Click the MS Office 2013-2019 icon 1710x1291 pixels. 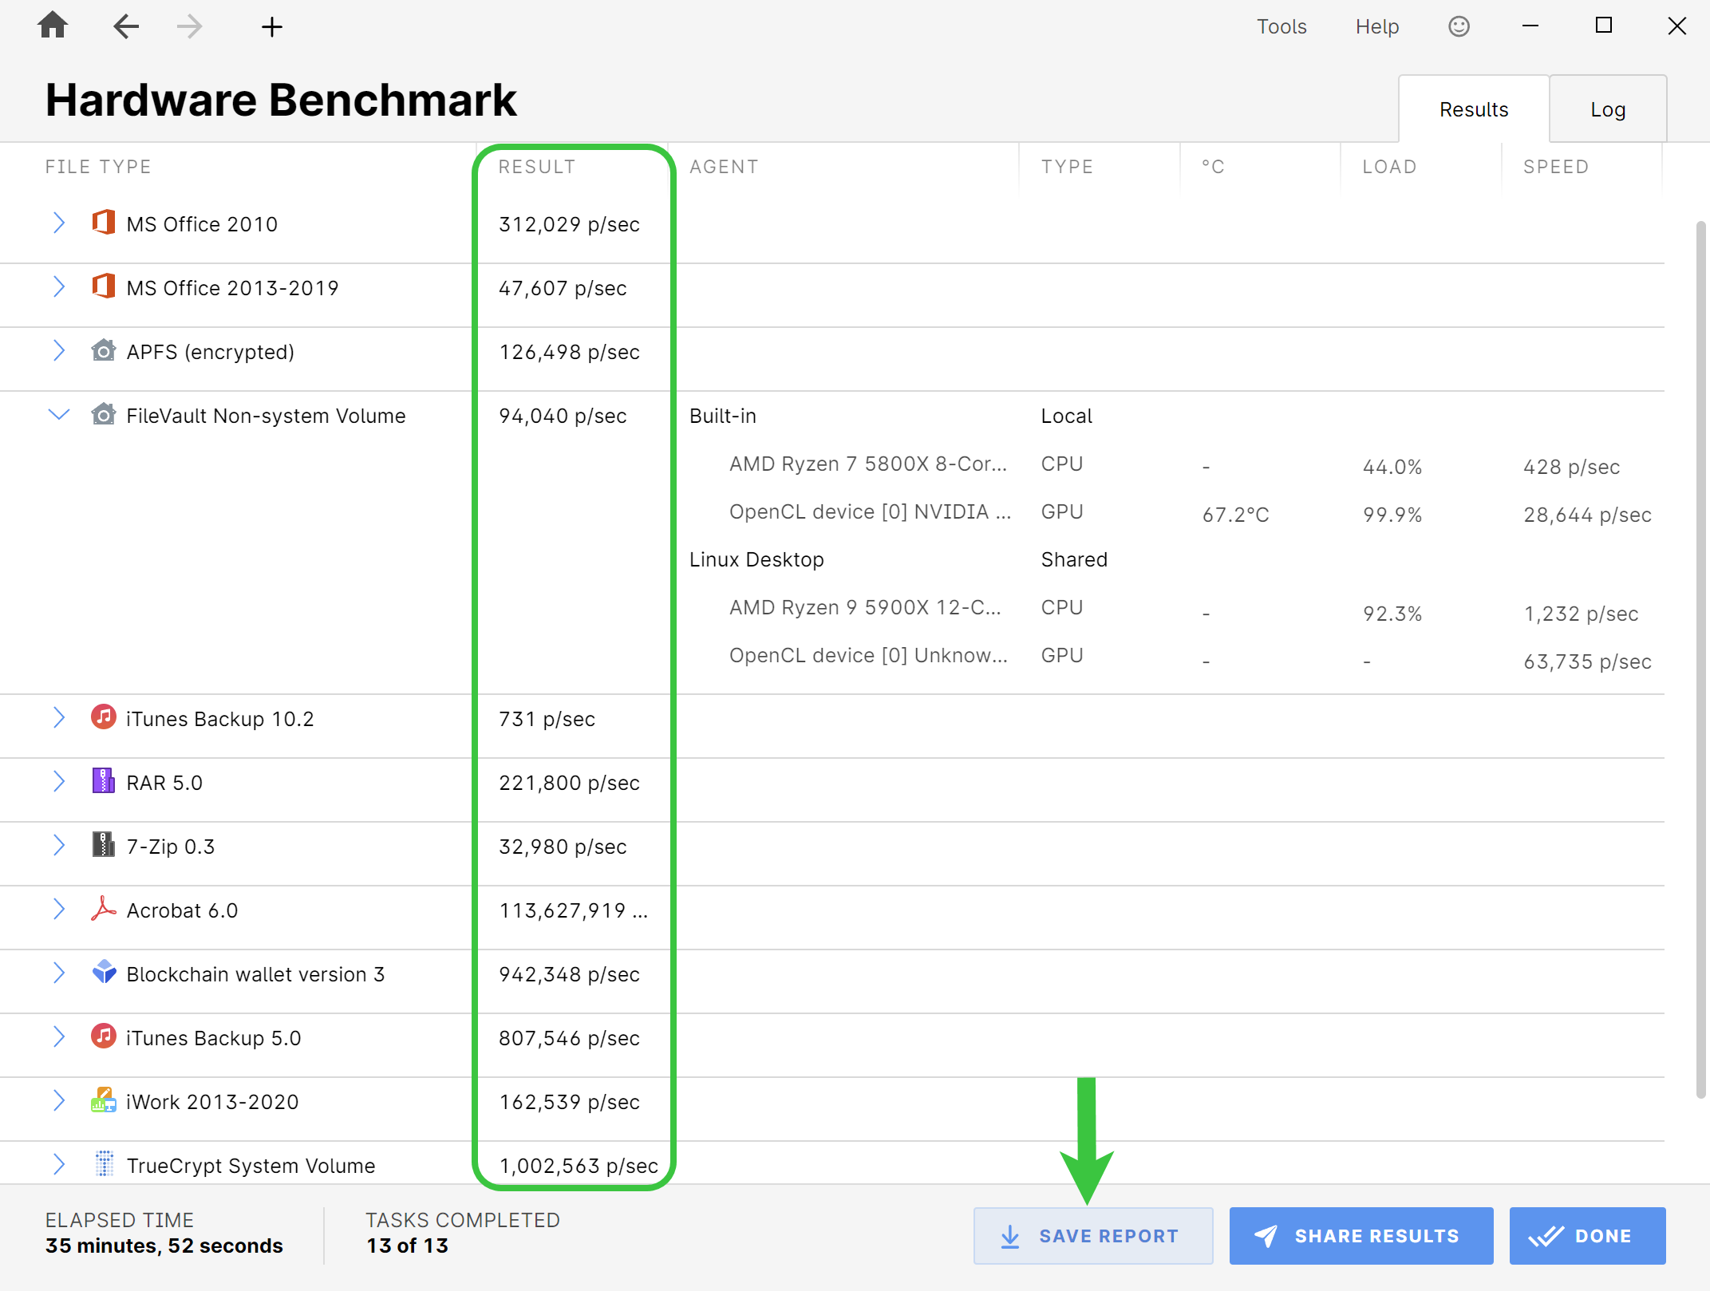(x=104, y=286)
